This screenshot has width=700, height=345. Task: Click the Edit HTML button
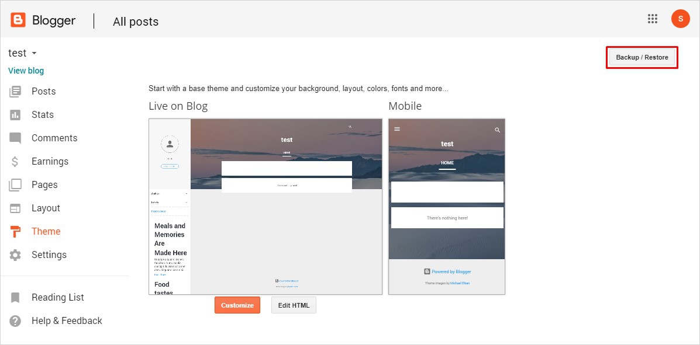click(x=294, y=305)
